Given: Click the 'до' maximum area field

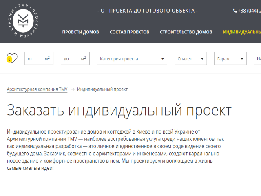Looking at the screenshot, I should (x=75, y=58).
